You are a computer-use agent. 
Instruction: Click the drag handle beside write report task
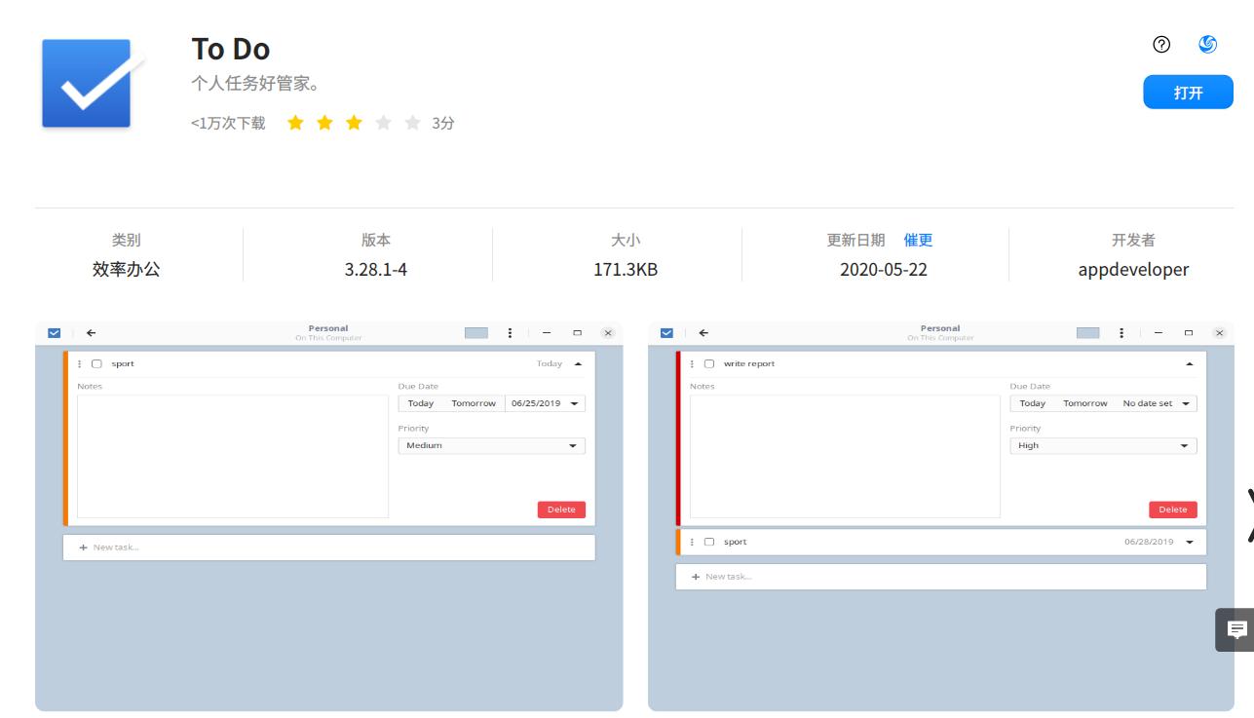[693, 363]
